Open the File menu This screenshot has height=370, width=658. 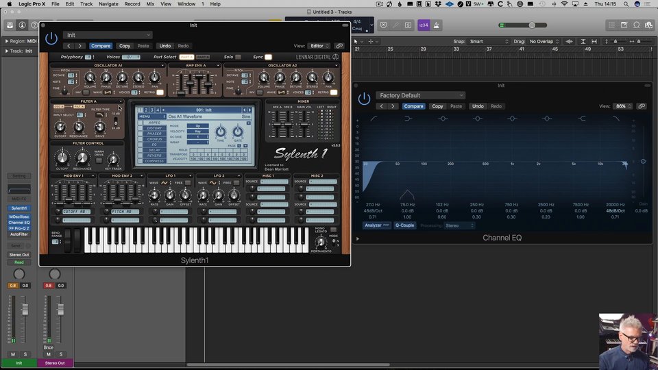click(x=55, y=4)
